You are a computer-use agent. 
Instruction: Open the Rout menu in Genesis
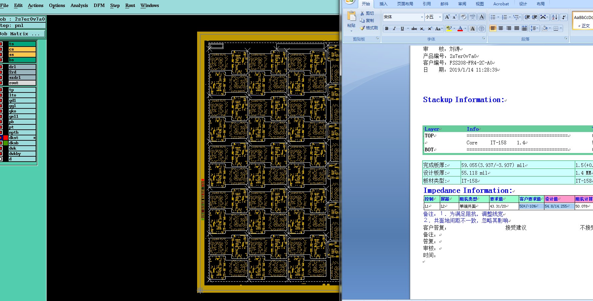[130, 5]
